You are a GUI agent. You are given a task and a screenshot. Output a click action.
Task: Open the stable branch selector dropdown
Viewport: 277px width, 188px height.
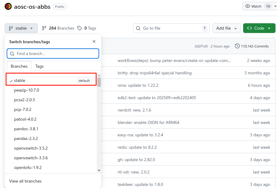pos(21,28)
